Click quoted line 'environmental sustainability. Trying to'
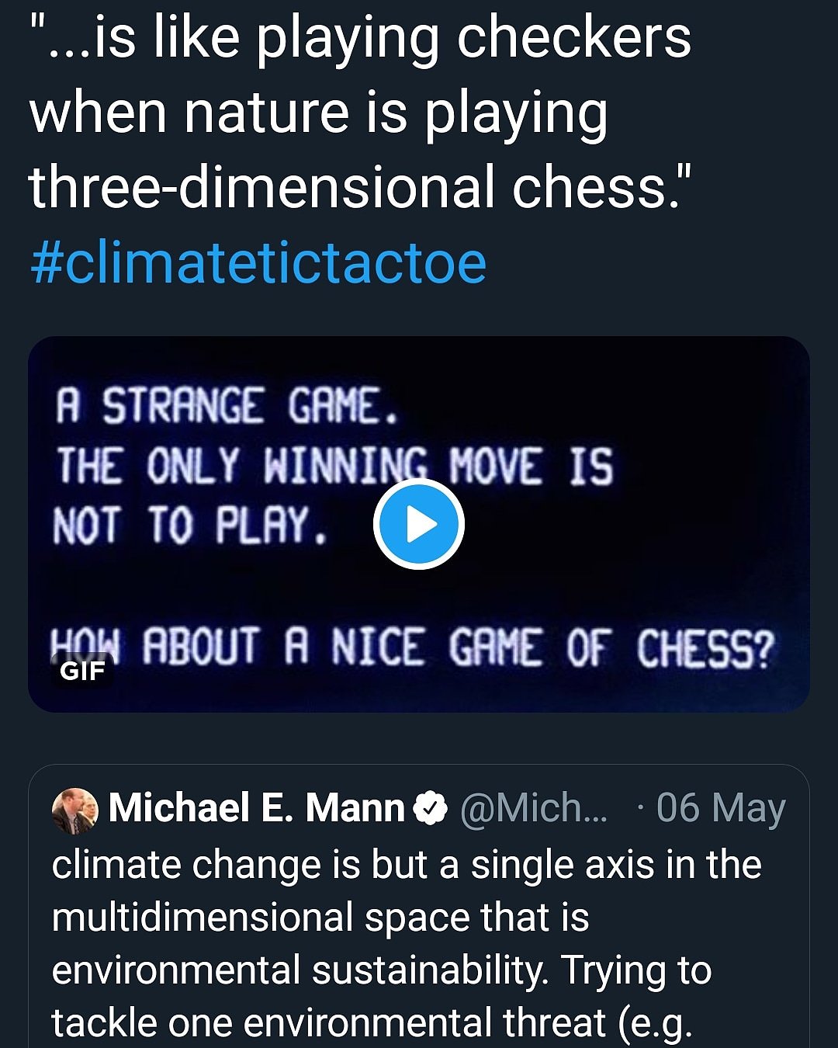838x1048 pixels. pos(381,970)
